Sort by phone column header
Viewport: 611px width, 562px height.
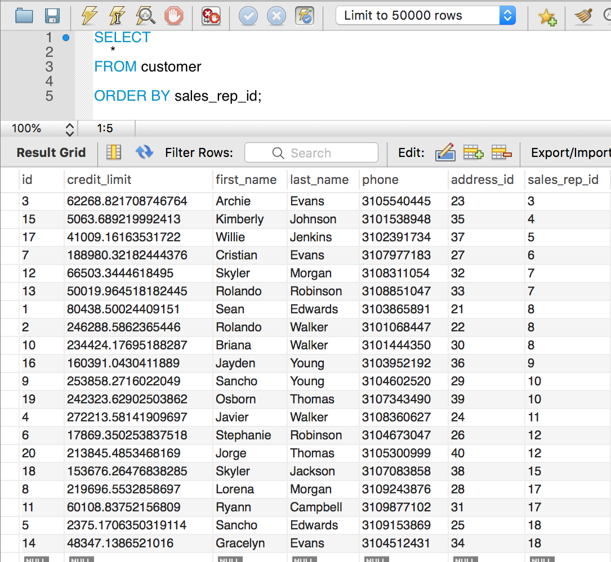(x=380, y=180)
